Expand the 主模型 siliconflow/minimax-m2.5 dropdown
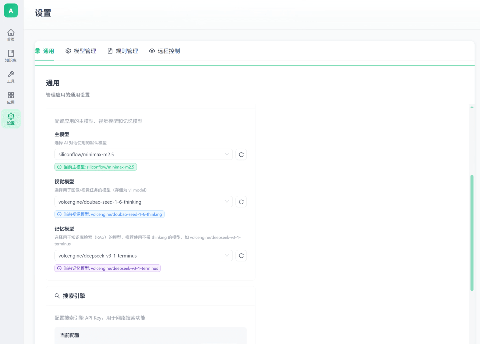 click(143, 154)
